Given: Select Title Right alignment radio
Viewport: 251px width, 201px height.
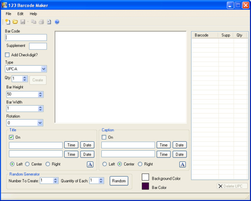Looking at the screenshot, I should [x=48, y=164].
